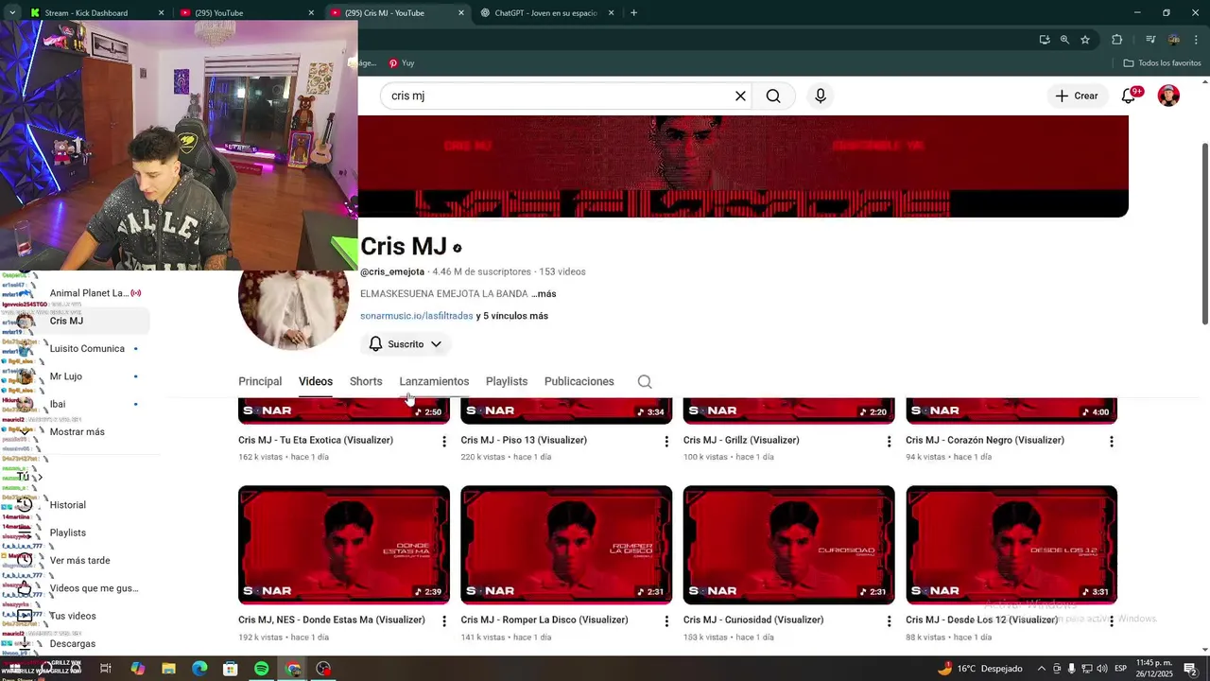Screen dimensions: 1210x681
Task: Open options menu for Piso 13 video
Action: [666, 441]
